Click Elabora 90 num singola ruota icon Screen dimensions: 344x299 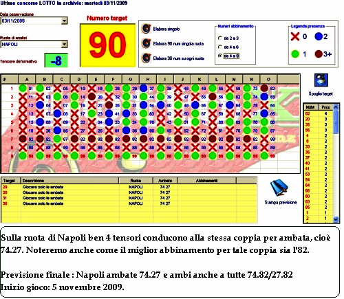click(x=146, y=43)
